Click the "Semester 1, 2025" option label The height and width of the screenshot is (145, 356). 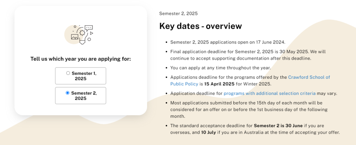tap(84, 76)
